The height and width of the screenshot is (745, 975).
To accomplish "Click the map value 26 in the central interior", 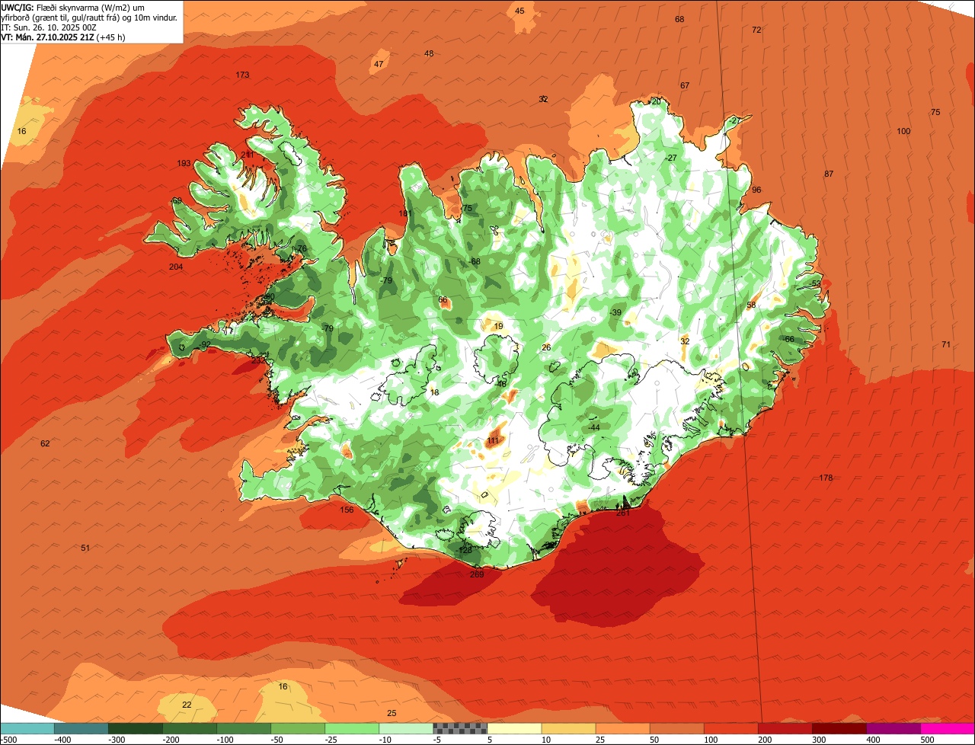I will click(545, 347).
